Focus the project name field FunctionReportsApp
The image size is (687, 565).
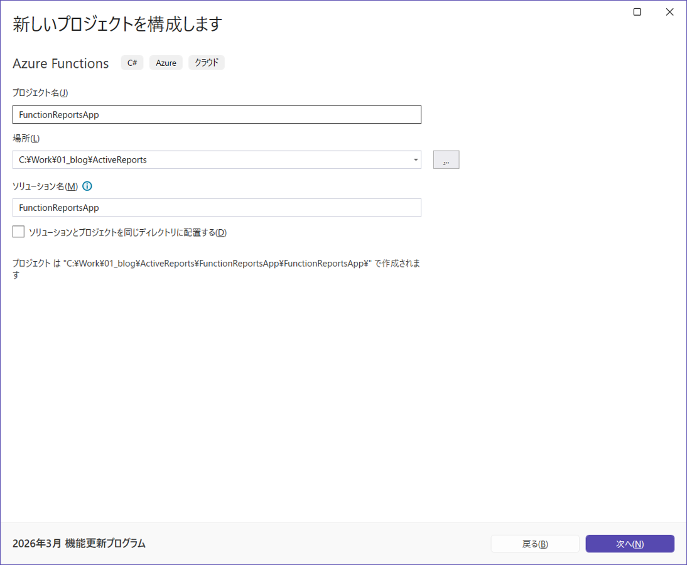click(x=217, y=115)
